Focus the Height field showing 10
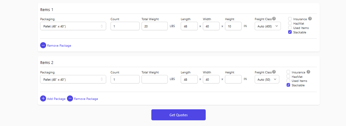This screenshot has width=346, height=126. pyautogui.click(x=233, y=26)
